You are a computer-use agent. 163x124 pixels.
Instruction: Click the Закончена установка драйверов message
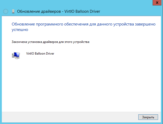point(50,42)
